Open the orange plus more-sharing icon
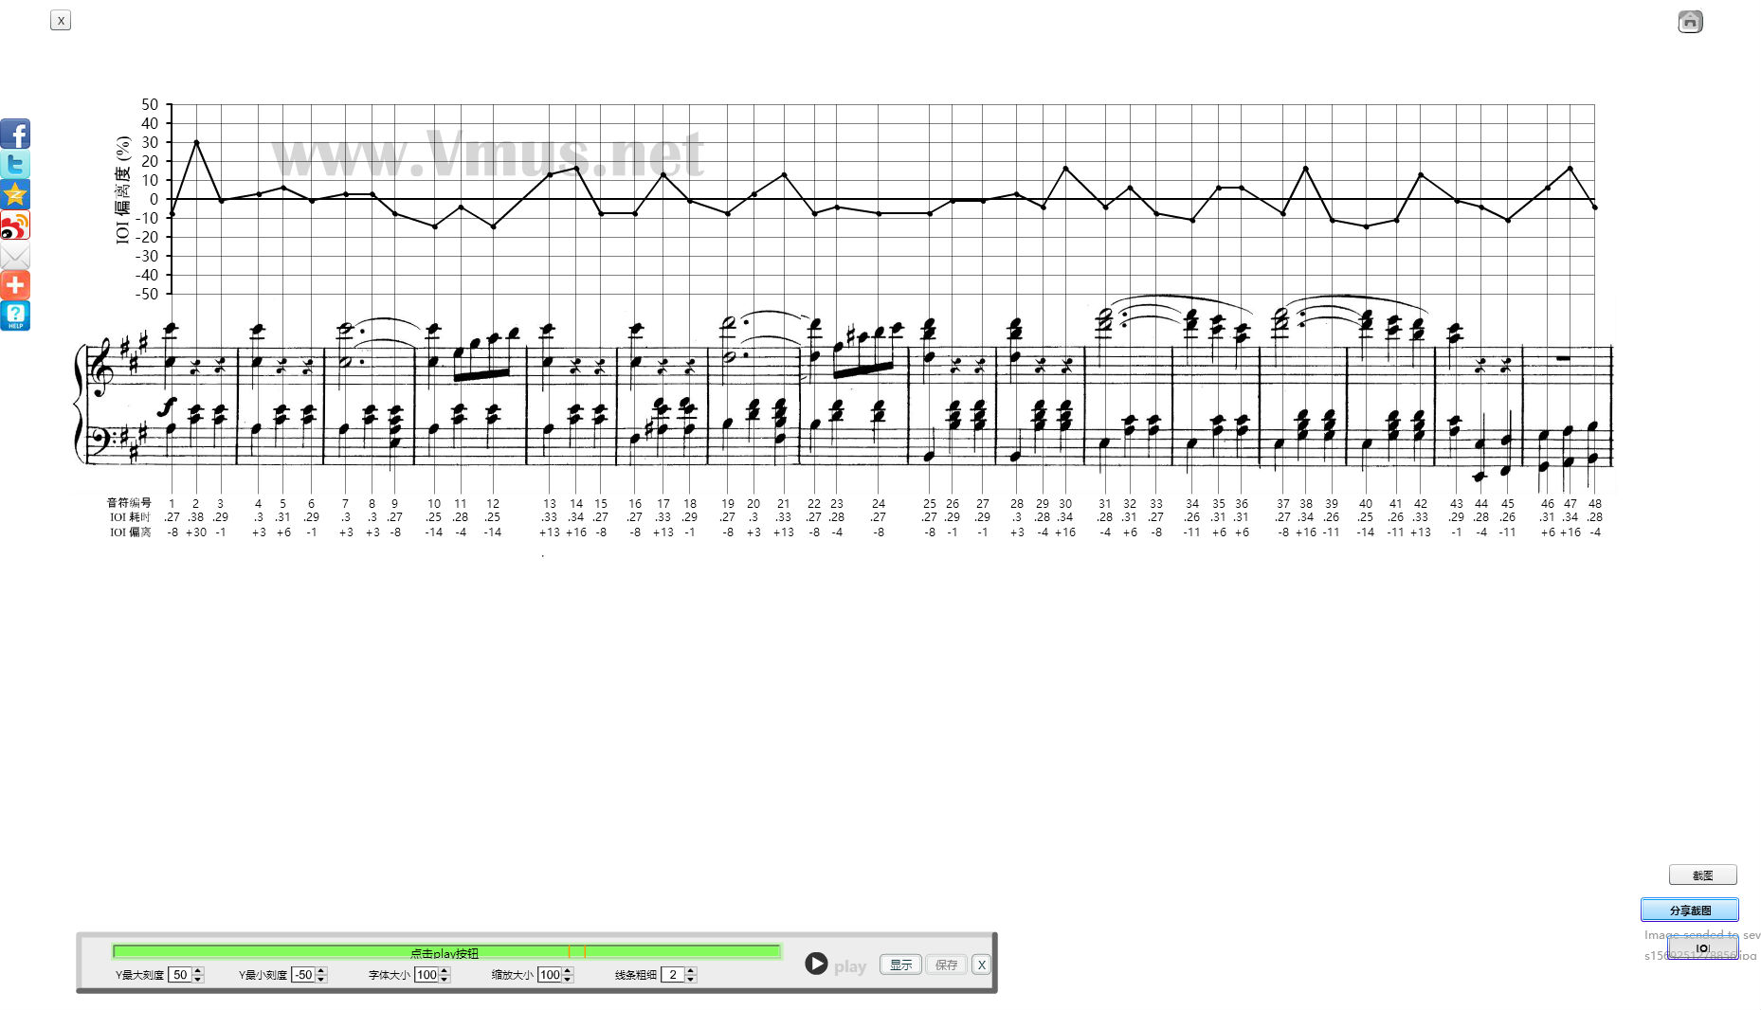Image resolution: width=1761 pixels, height=1010 pixels. [15, 285]
